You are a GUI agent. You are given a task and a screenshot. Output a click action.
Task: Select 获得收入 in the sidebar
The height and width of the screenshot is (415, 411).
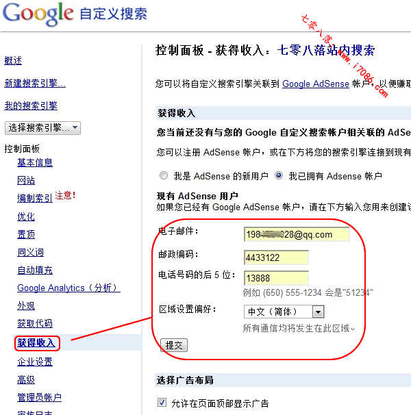pos(36,342)
